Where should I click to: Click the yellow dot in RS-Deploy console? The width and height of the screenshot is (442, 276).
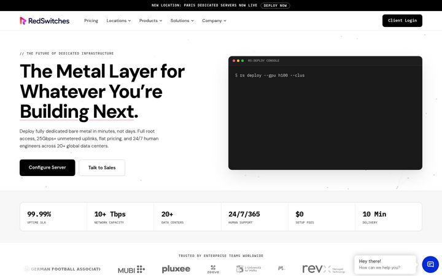[238, 61]
